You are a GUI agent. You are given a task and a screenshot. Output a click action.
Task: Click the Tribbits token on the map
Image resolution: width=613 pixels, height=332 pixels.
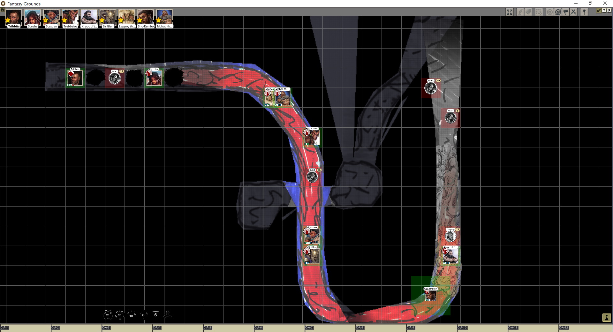pos(75,78)
